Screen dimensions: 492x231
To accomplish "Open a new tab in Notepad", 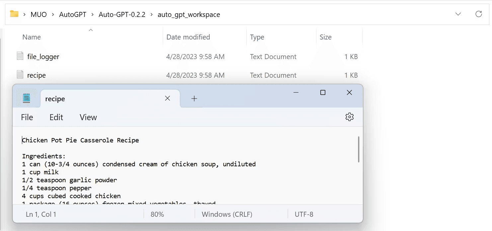I will coord(194,98).
